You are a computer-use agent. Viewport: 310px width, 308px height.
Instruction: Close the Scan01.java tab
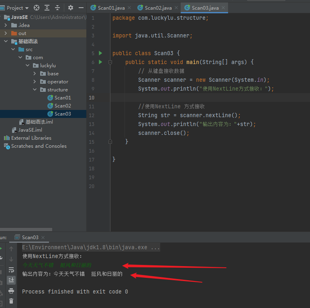click(x=129, y=8)
